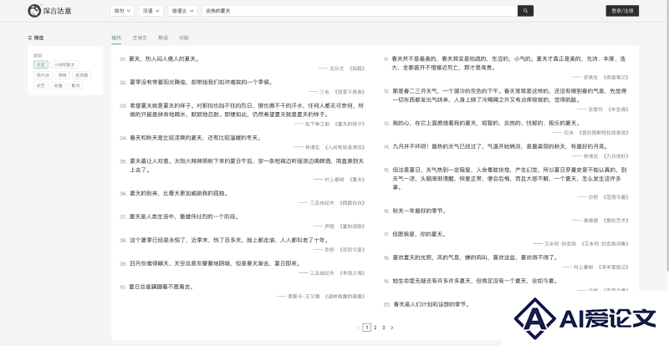Click quote 09 starting 四月份难得晴天

pos(216,263)
